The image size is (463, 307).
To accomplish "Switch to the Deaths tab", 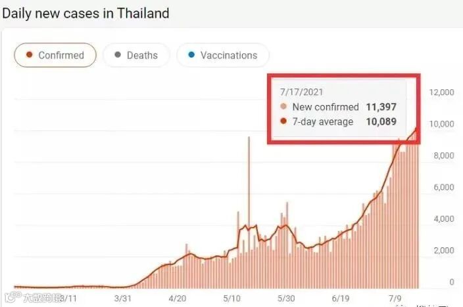I will tap(136, 55).
